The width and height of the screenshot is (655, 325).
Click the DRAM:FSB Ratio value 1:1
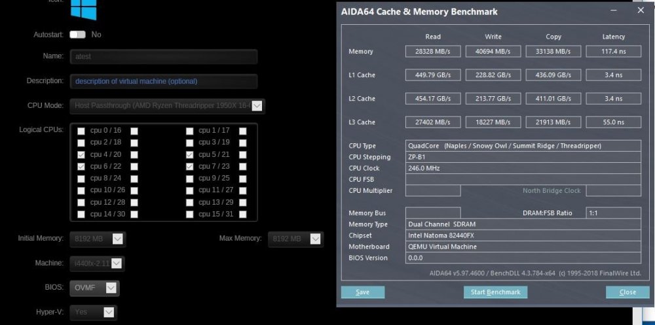click(614, 213)
